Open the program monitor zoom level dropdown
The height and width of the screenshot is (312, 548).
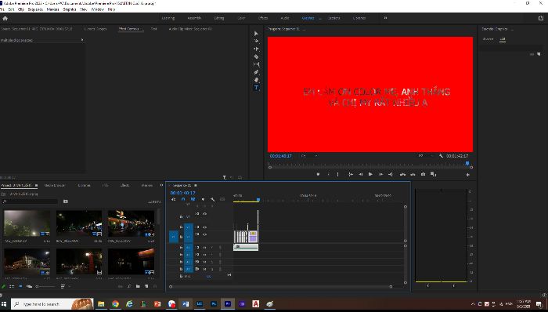click(x=310, y=156)
